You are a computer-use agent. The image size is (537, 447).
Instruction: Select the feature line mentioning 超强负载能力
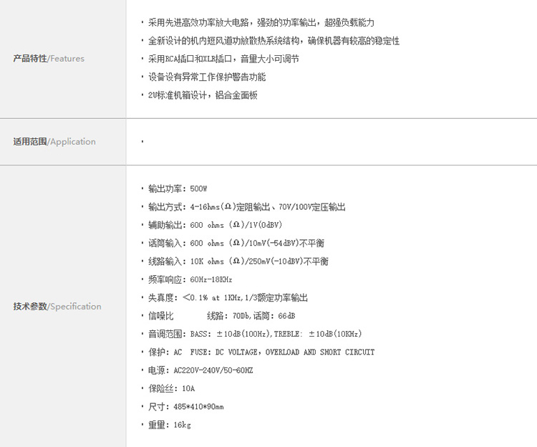point(261,23)
